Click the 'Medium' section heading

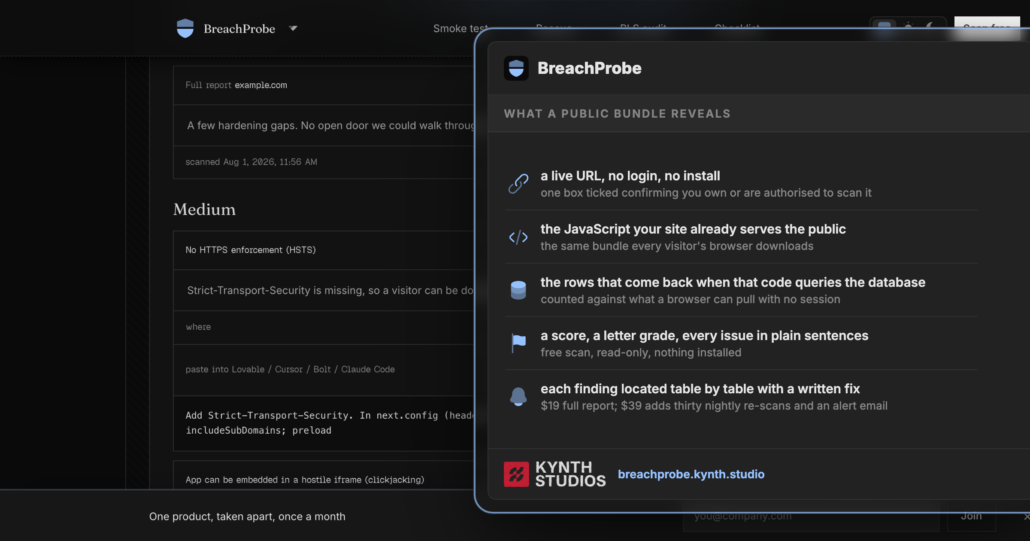pyautogui.click(x=204, y=210)
